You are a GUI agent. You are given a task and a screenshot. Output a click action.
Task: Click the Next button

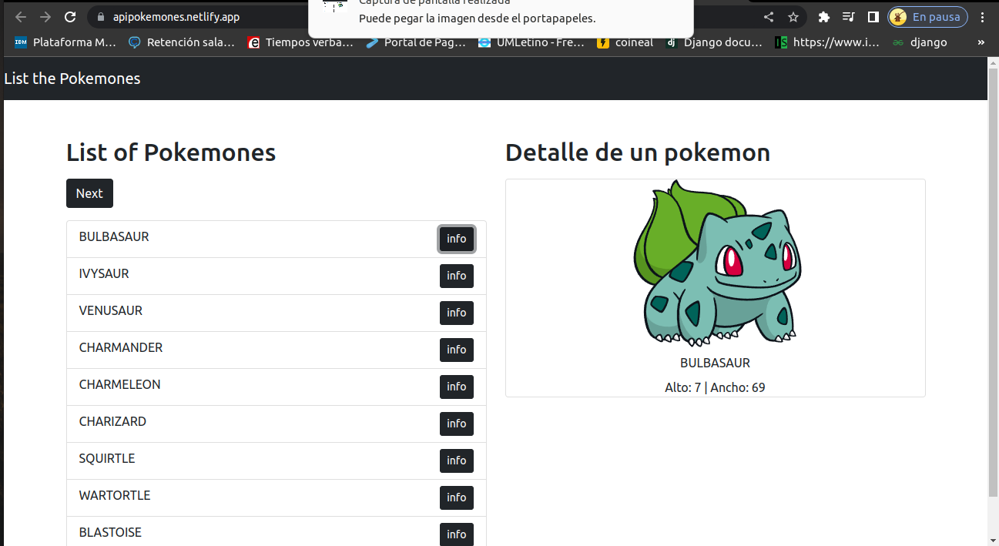(x=89, y=193)
